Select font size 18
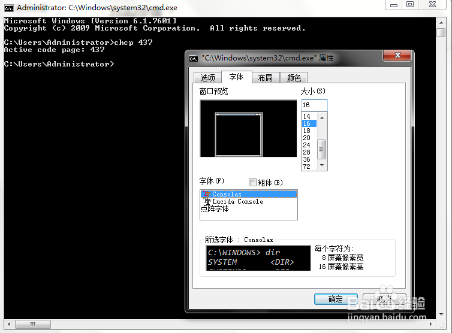Screen dimensions: 452x333 (309, 131)
